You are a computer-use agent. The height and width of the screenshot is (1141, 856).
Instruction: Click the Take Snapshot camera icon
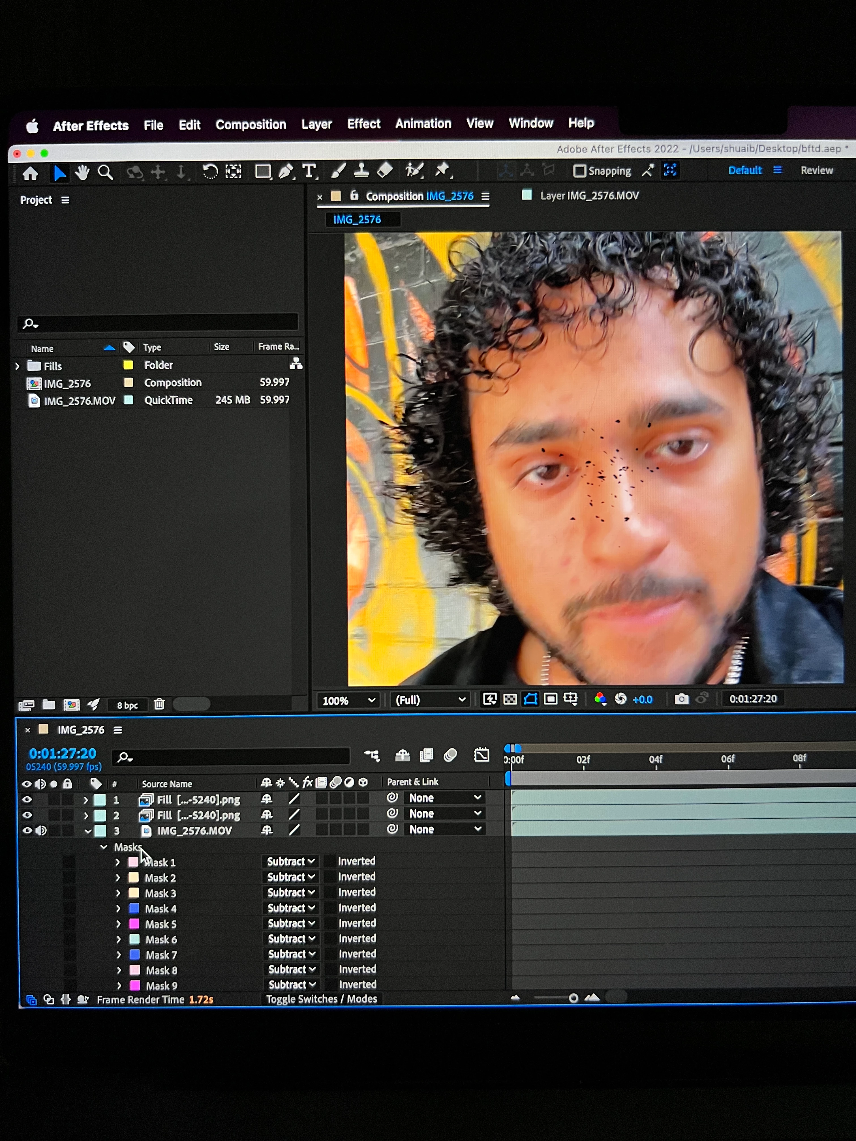click(681, 699)
